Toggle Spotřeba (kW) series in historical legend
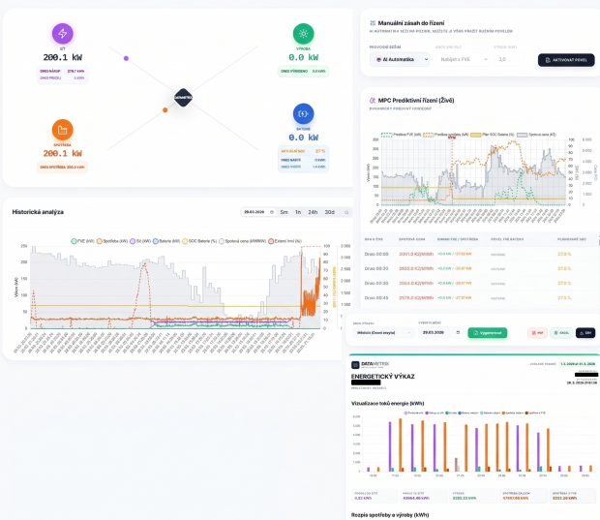This screenshot has height=520, width=600. 112,241
